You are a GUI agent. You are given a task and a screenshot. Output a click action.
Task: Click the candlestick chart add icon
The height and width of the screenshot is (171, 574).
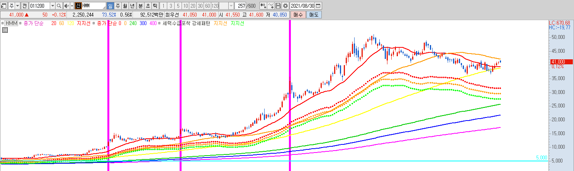[263, 6]
